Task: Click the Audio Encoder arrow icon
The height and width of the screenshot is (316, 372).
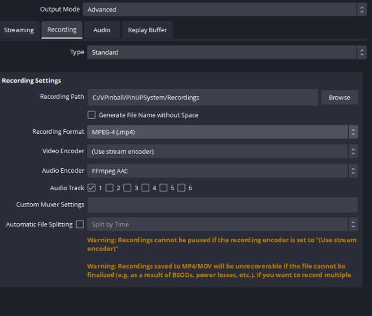Action: (353, 171)
